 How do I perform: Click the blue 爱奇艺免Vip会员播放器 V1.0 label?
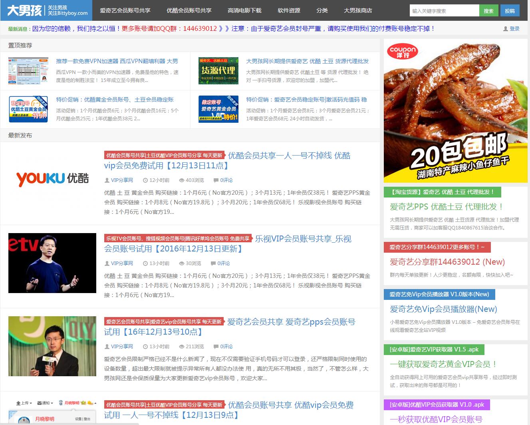(x=439, y=294)
